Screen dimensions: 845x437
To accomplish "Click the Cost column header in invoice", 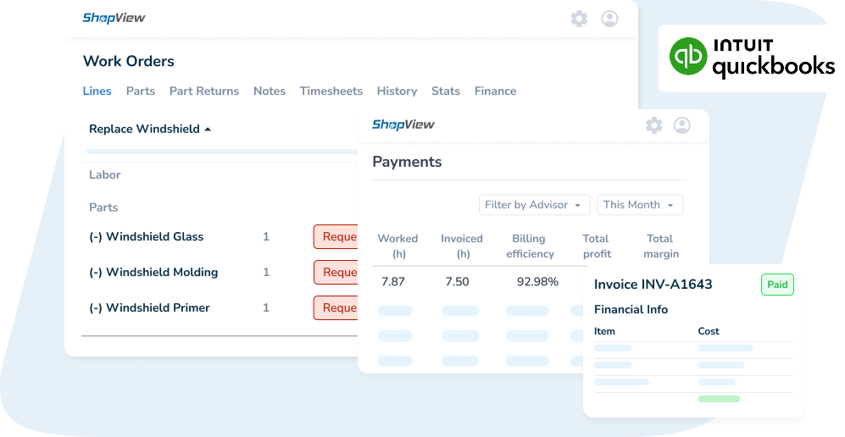I will 708,331.
